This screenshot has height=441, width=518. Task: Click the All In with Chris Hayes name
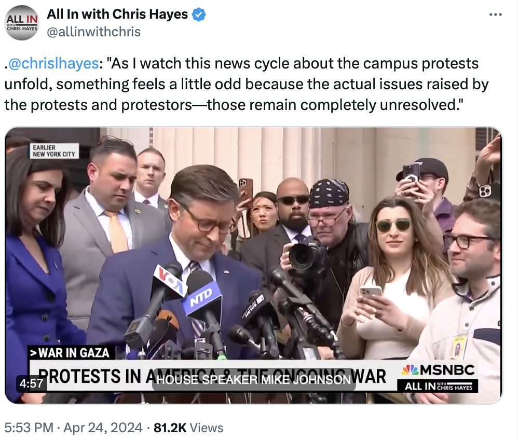(x=117, y=14)
